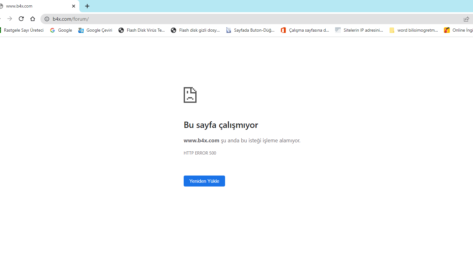Click the Google Çeviri translate icon
The width and height of the screenshot is (473, 263).
(x=81, y=30)
